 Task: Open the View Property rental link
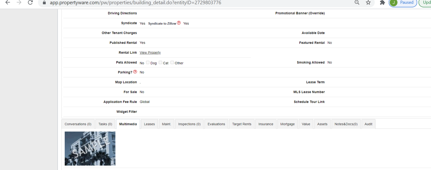[x=150, y=53]
